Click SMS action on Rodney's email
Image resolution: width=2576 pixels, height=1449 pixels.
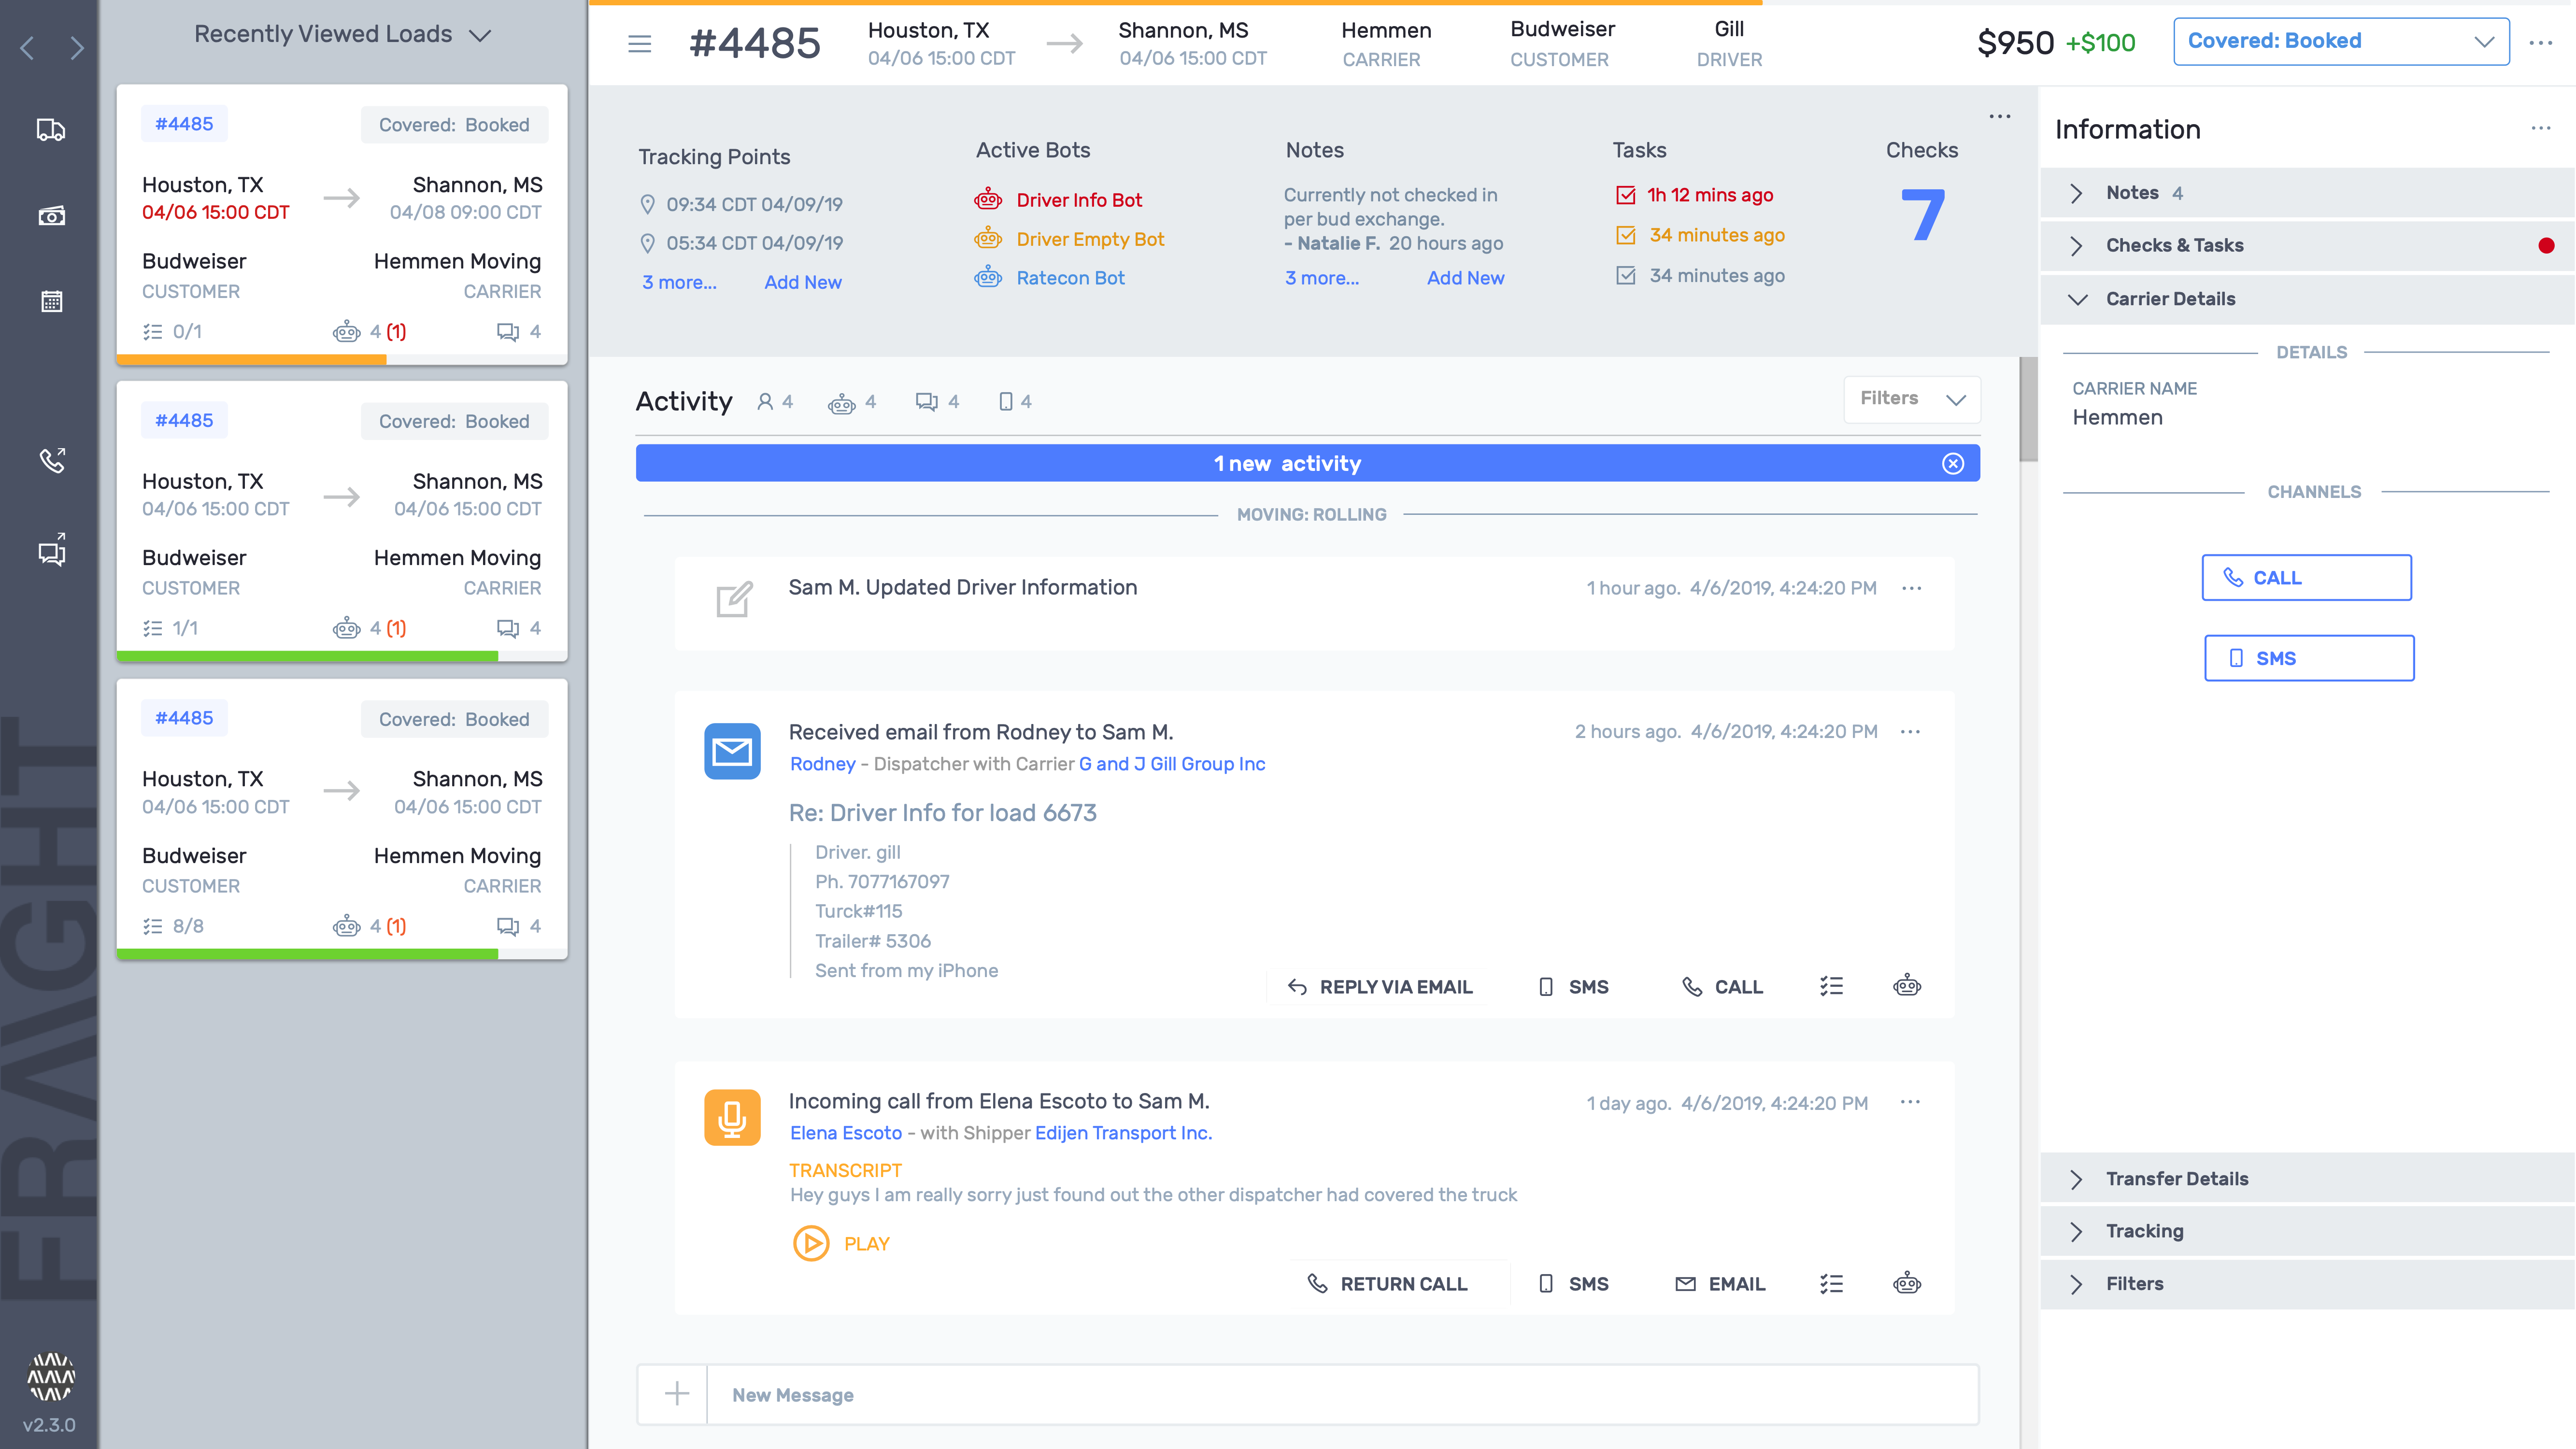1573,987
